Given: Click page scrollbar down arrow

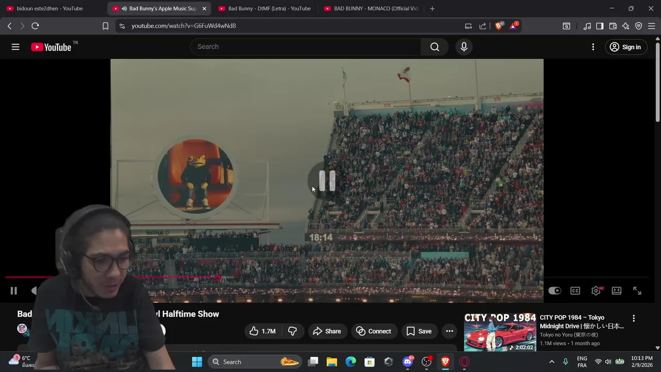Looking at the screenshot, I should click(657, 348).
